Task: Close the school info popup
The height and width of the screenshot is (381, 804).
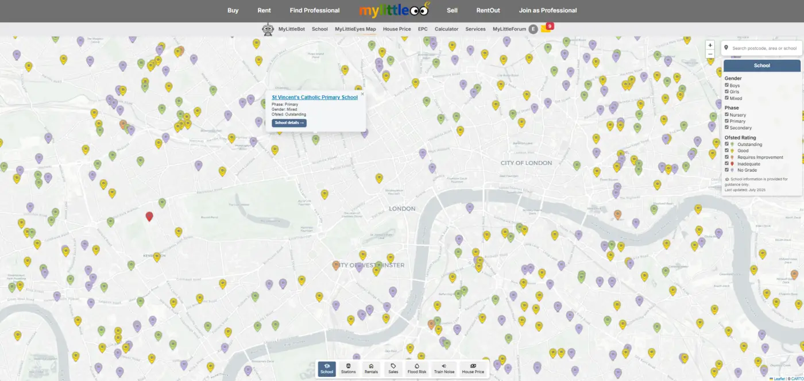Action: click(x=362, y=94)
